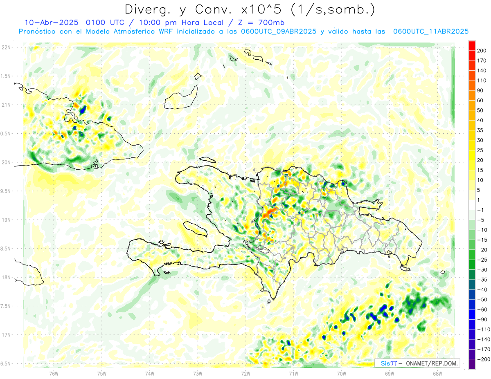Click the 68W longitude axis label
This screenshot has height=379, width=491.
(x=437, y=373)
